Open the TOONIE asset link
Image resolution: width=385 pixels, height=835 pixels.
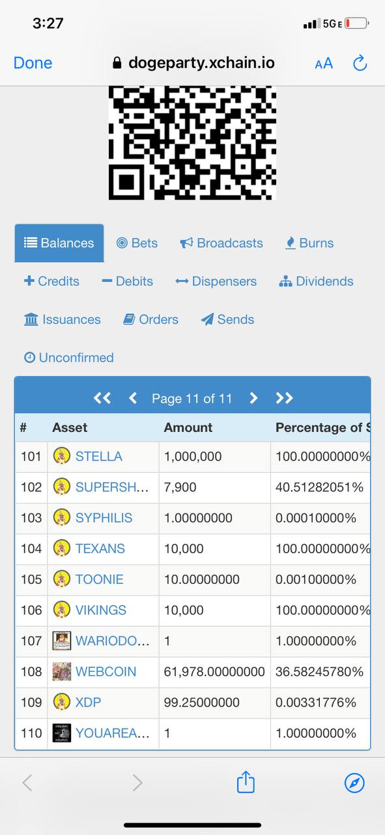point(100,579)
